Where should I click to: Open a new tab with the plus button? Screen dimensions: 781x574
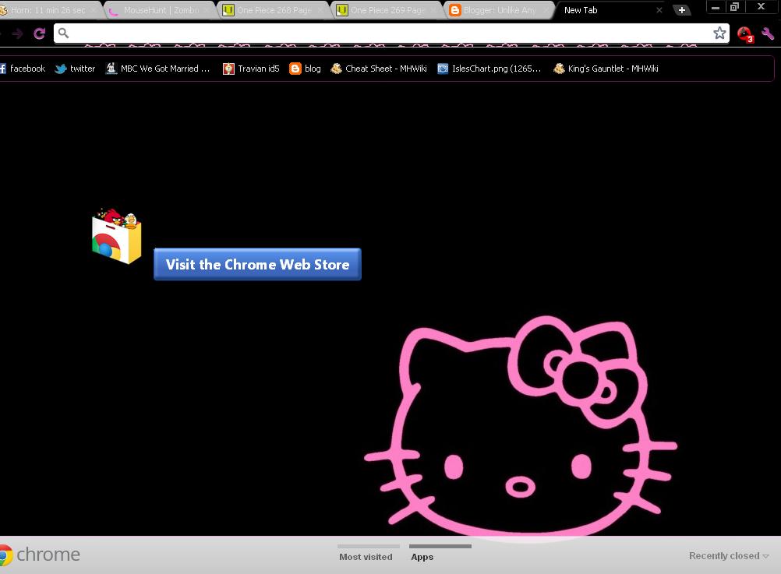[681, 10]
